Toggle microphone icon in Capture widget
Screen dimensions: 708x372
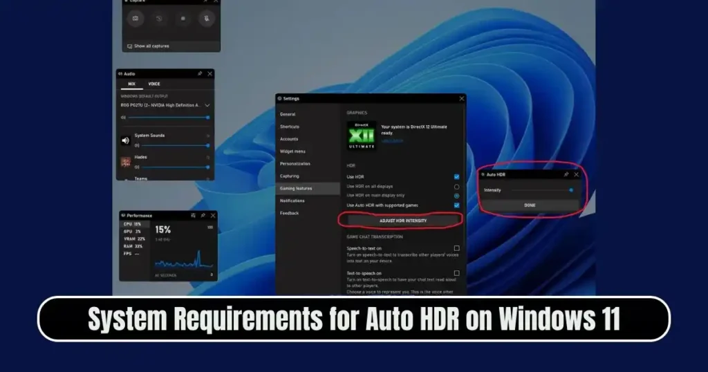(x=206, y=19)
